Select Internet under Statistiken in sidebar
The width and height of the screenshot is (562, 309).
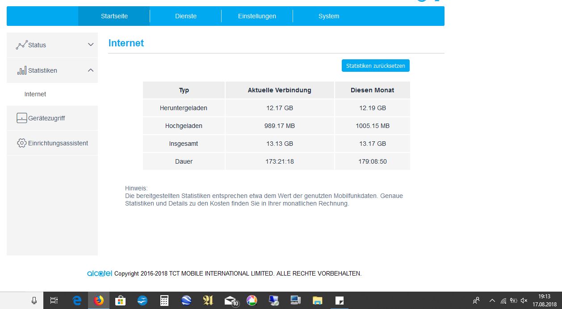(35, 94)
